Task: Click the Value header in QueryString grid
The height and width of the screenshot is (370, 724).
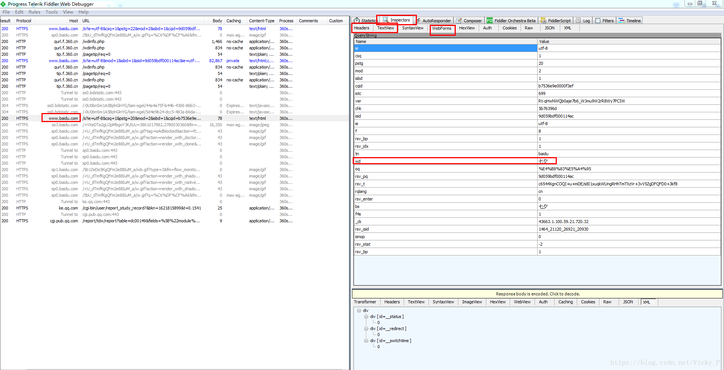Action: (629, 41)
